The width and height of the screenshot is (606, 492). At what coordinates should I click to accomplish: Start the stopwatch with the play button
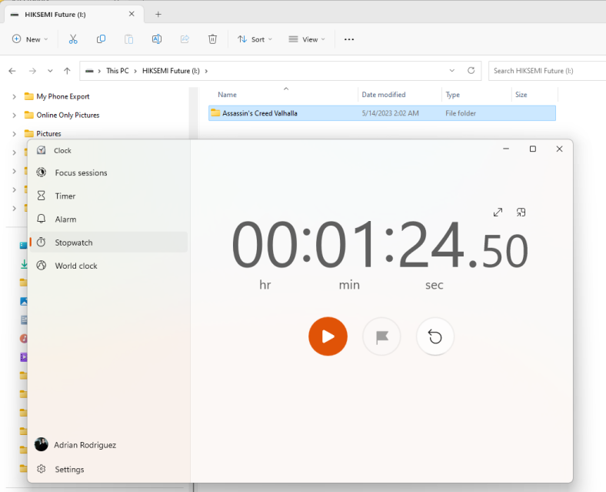tap(328, 336)
